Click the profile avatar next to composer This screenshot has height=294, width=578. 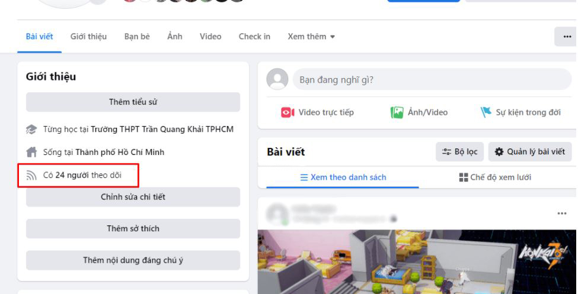tap(277, 79)
